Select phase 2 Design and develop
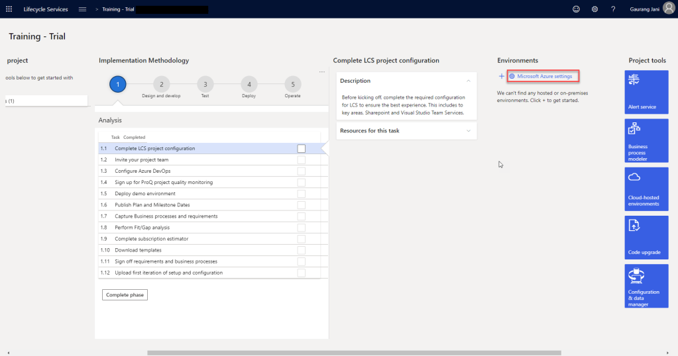The image size is (678, 356). 161,84
